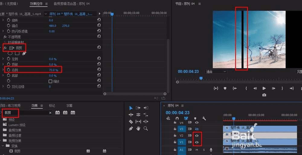
Task: Solo track A1 with S button
Action: point(204,150)
